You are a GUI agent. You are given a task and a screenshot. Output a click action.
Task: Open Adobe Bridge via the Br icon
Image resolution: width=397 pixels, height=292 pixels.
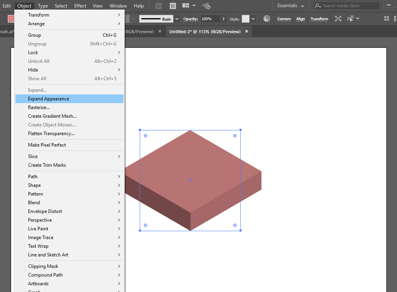tap(159, 6)
